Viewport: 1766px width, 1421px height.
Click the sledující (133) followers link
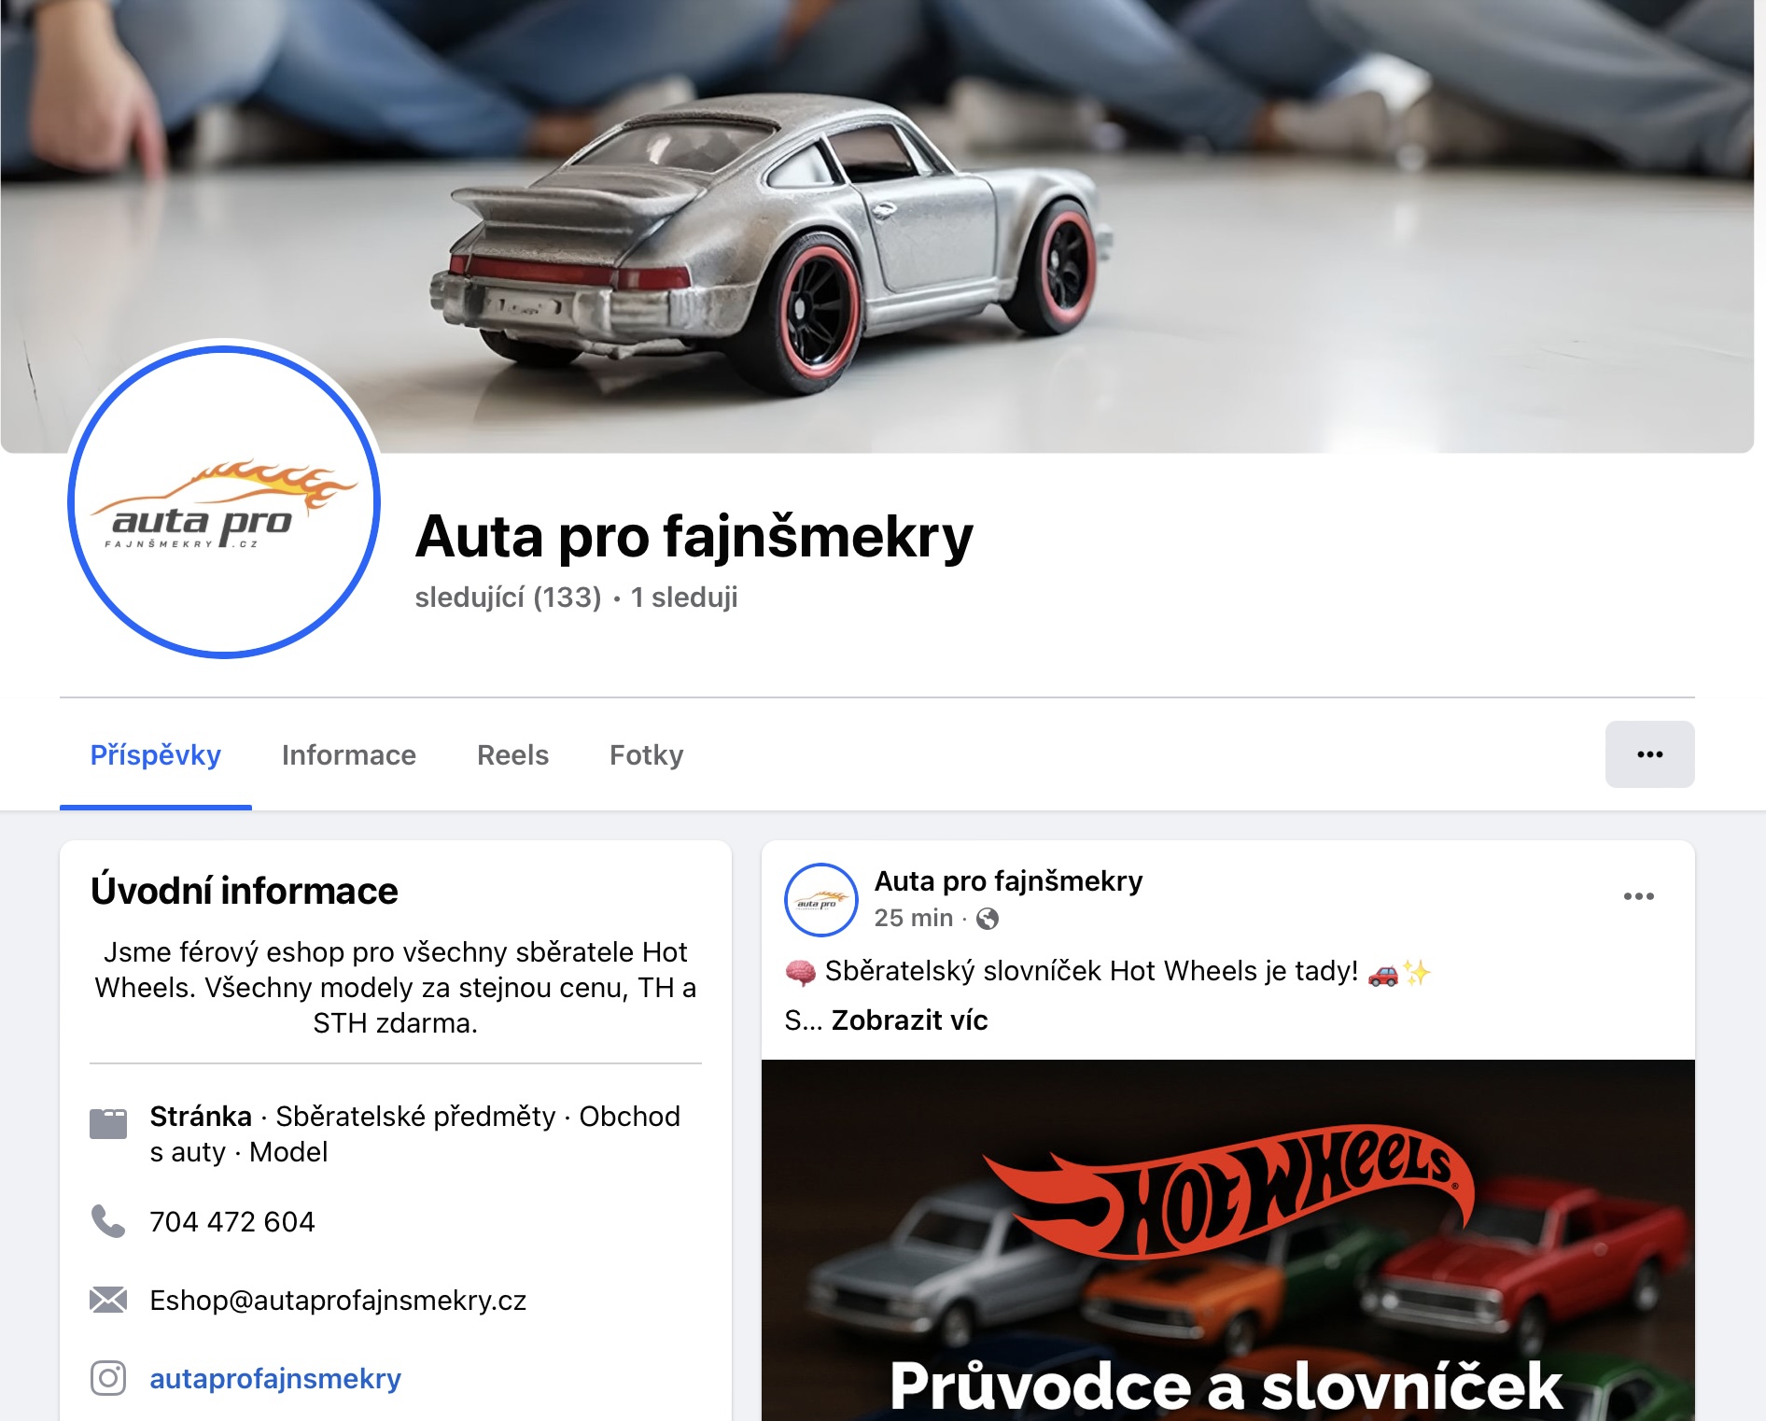point(508,598)
